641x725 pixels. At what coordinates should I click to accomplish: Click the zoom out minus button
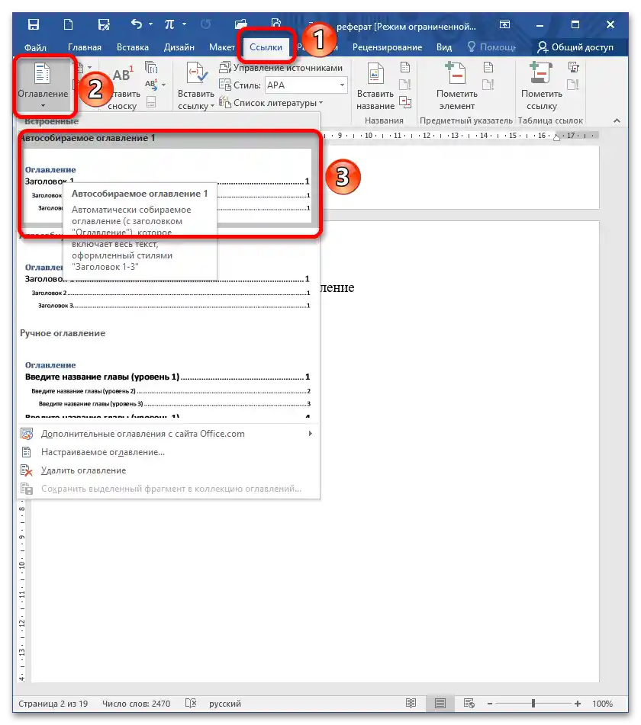(x=490, y=704)
